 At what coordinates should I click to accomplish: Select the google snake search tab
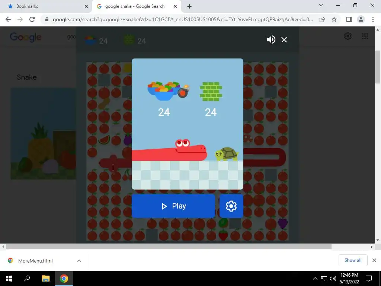136,6
